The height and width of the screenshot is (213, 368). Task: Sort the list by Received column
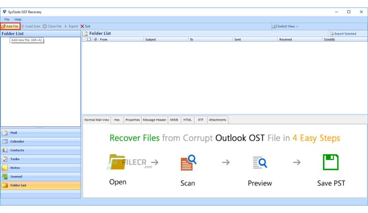300,40
